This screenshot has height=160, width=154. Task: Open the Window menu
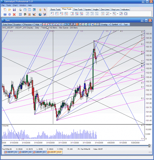click(x=23, y=5)
